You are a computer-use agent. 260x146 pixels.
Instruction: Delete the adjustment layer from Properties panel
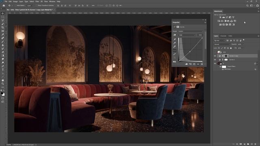click(x=202, y=64)
